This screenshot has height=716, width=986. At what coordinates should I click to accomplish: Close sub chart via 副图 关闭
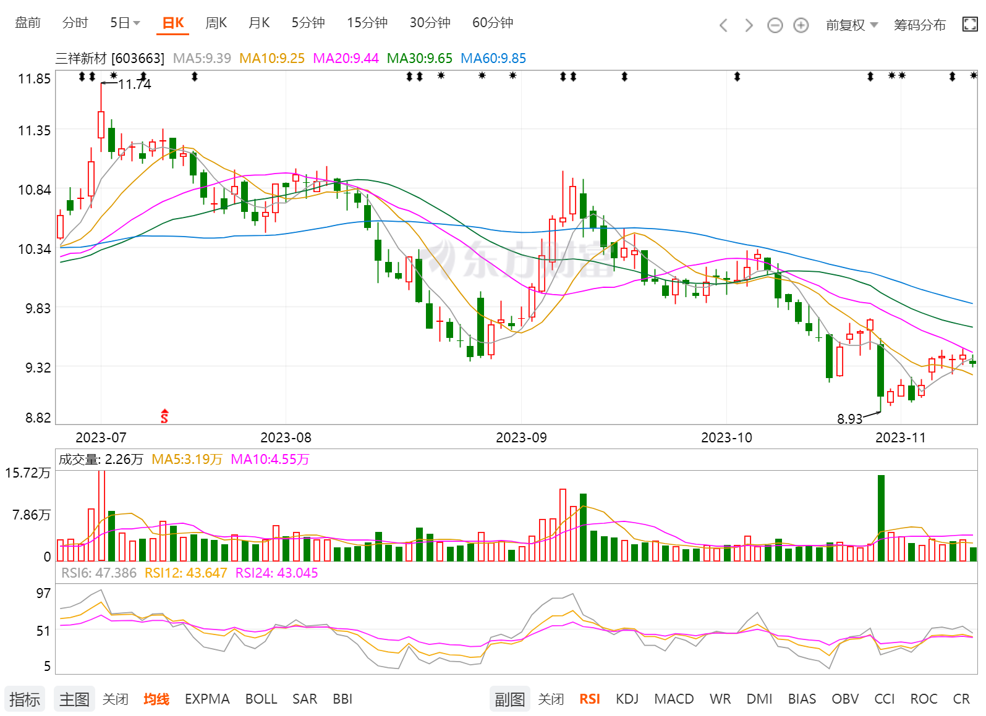click(551, 699)
